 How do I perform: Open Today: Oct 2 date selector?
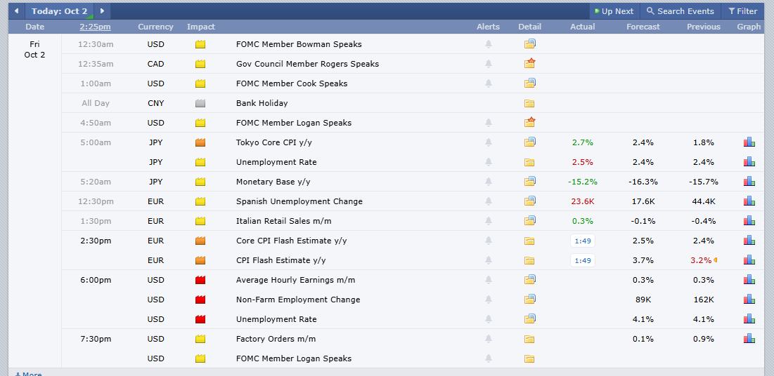[59, 11]
